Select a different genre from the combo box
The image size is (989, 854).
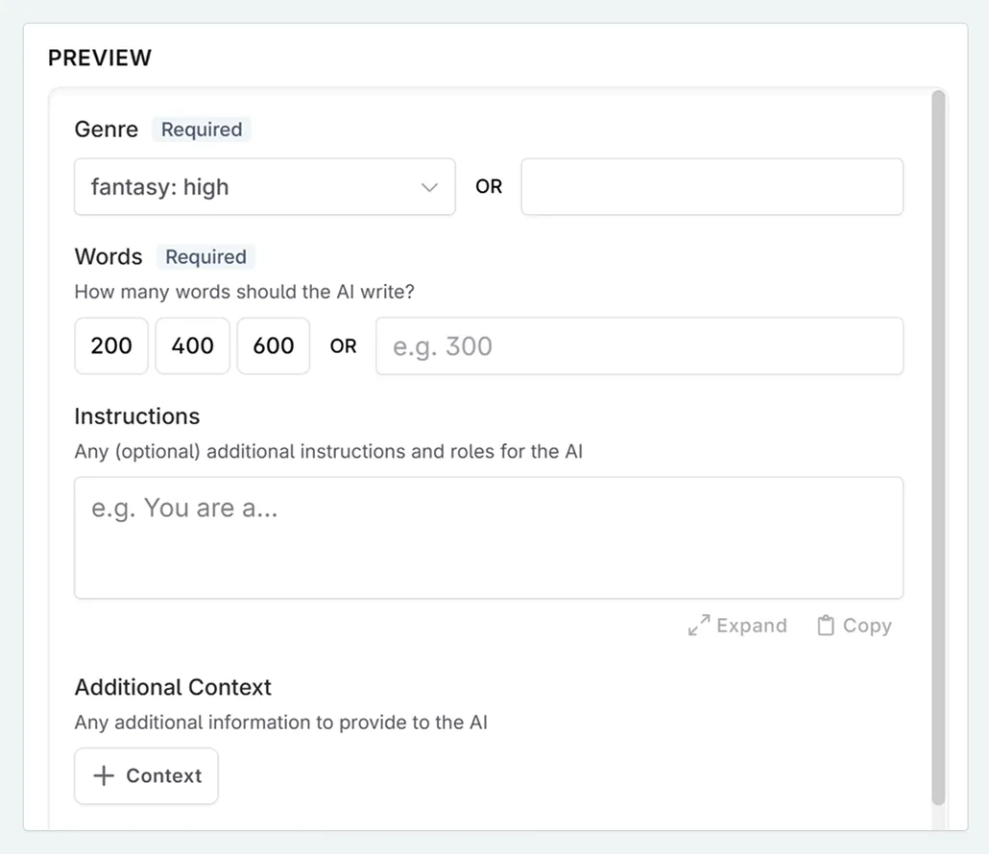pos(264,187)
